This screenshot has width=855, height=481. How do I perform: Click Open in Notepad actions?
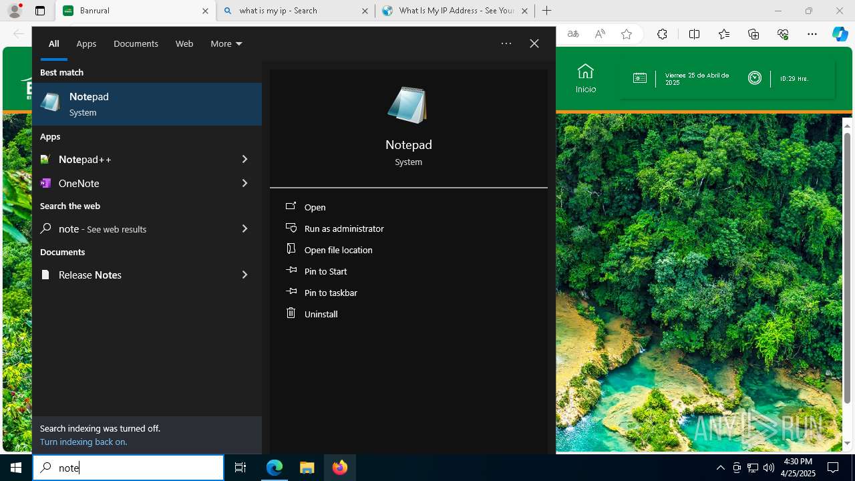tap(315, 207)
